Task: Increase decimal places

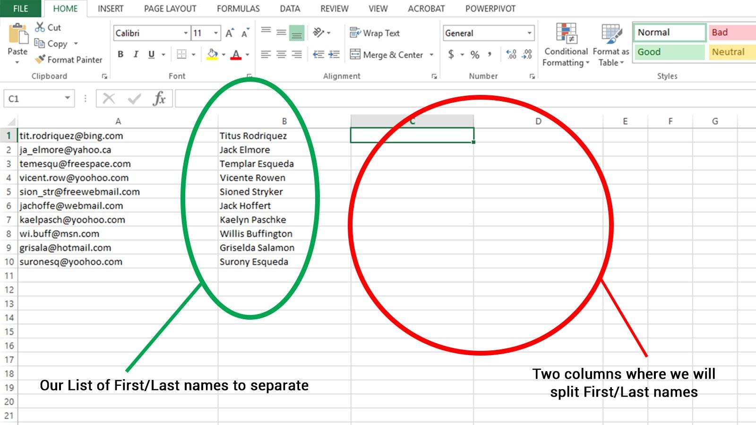Action: tap(511, 54)
